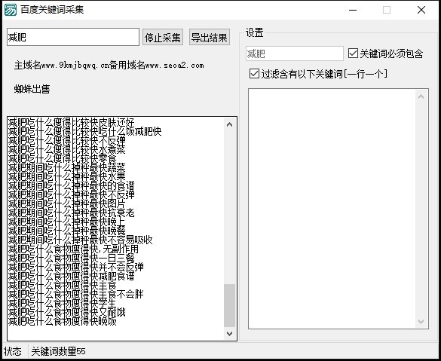Click the 停止采集 button
This screenshot has width=441, height=361.
pyautogui.click(x=163, y=38)
